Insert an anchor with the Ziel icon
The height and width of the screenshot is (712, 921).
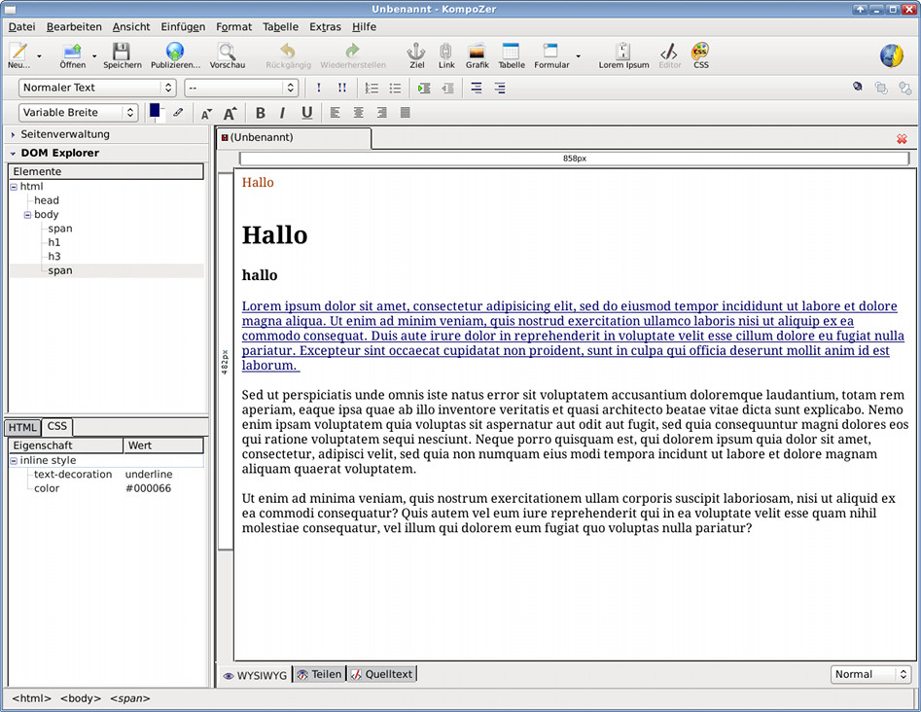pyautogui.click(x=416, y=53)
